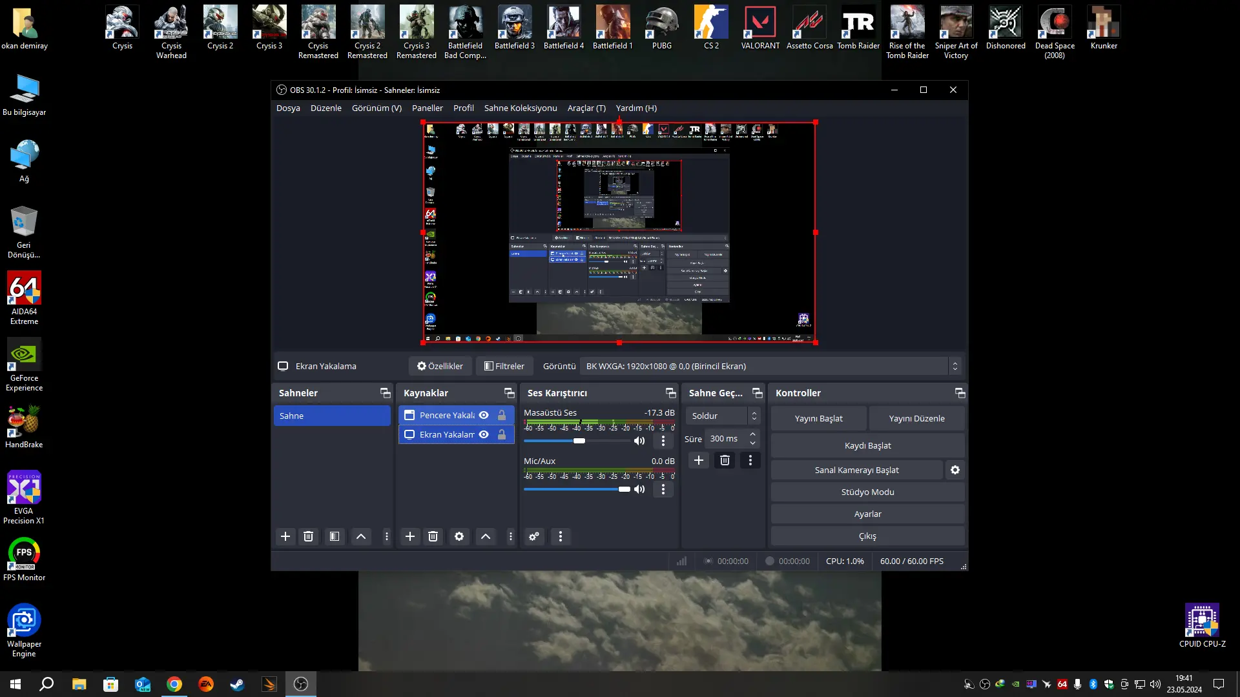Open scene filters icon in Sahneler panel

[x=334, y=536]
